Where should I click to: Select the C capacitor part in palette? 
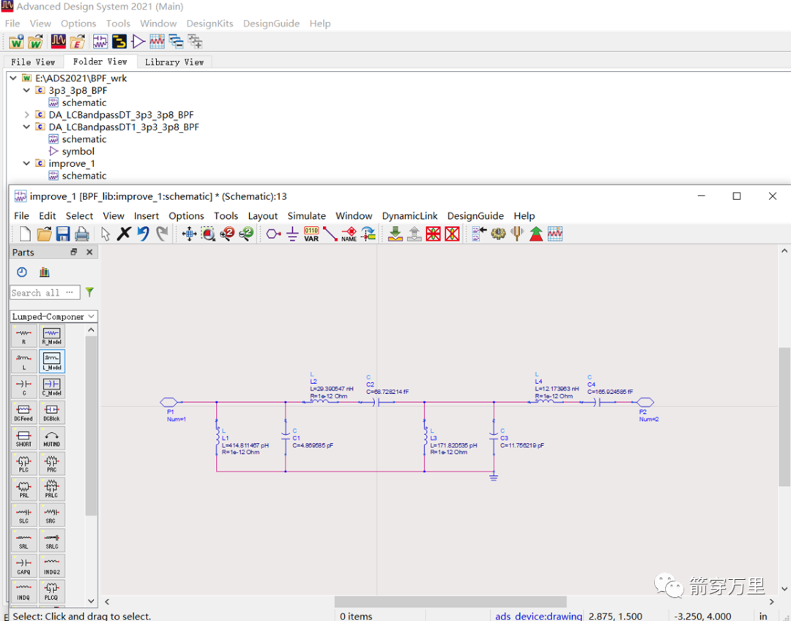point(23,387)
